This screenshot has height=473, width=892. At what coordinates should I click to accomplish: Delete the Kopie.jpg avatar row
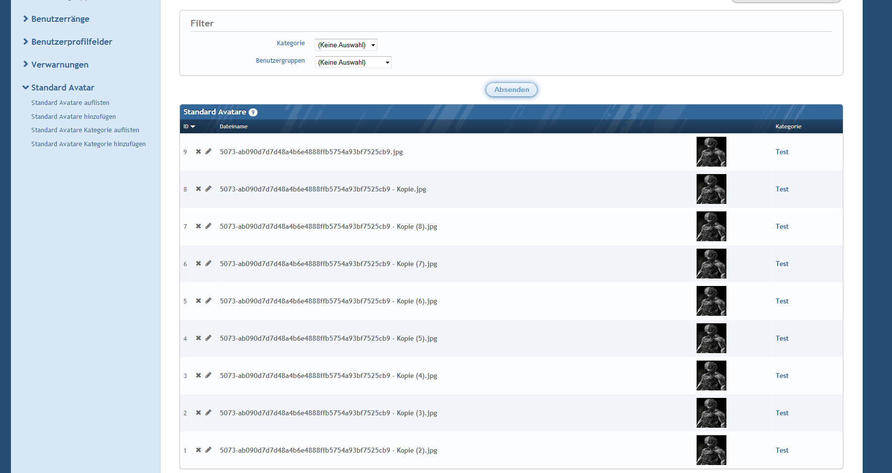coord(198,189)
